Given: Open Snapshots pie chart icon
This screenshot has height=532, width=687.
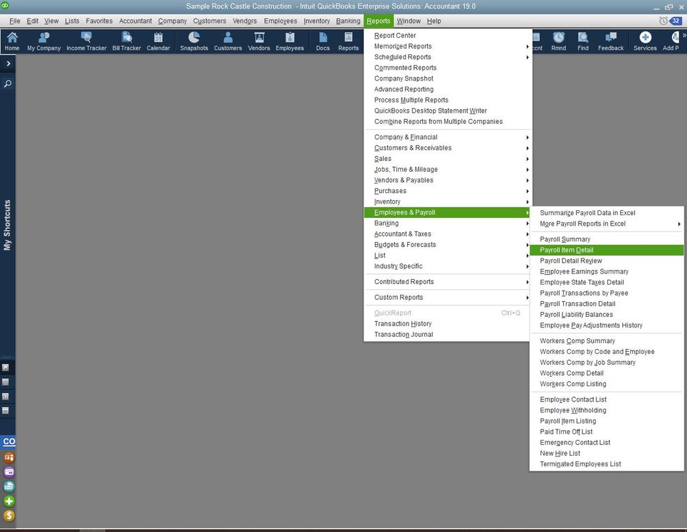Looking at the screenshot, I should click(194, 41).
